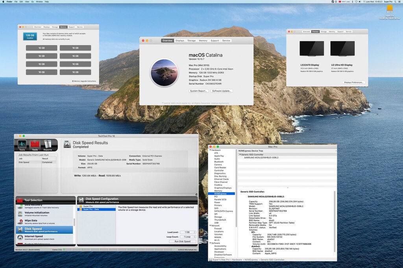403x268 pixels.
Task: Click the Displays Preferences button
Action: 354,83
